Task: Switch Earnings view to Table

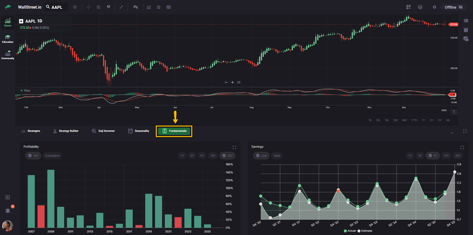Action: 277,156
